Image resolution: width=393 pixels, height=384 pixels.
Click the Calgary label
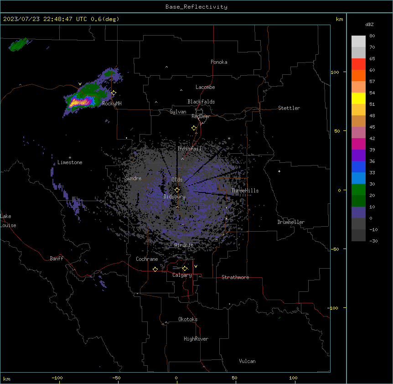[182, 275]
